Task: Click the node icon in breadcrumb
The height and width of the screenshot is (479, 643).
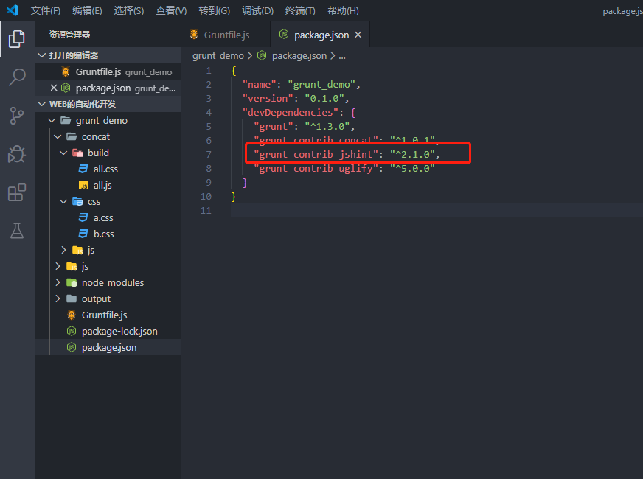Action: pos(262,55)
